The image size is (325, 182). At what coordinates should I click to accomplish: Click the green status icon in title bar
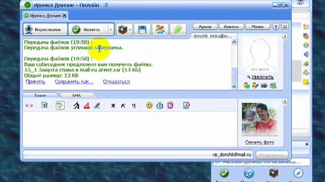point(27,5)
